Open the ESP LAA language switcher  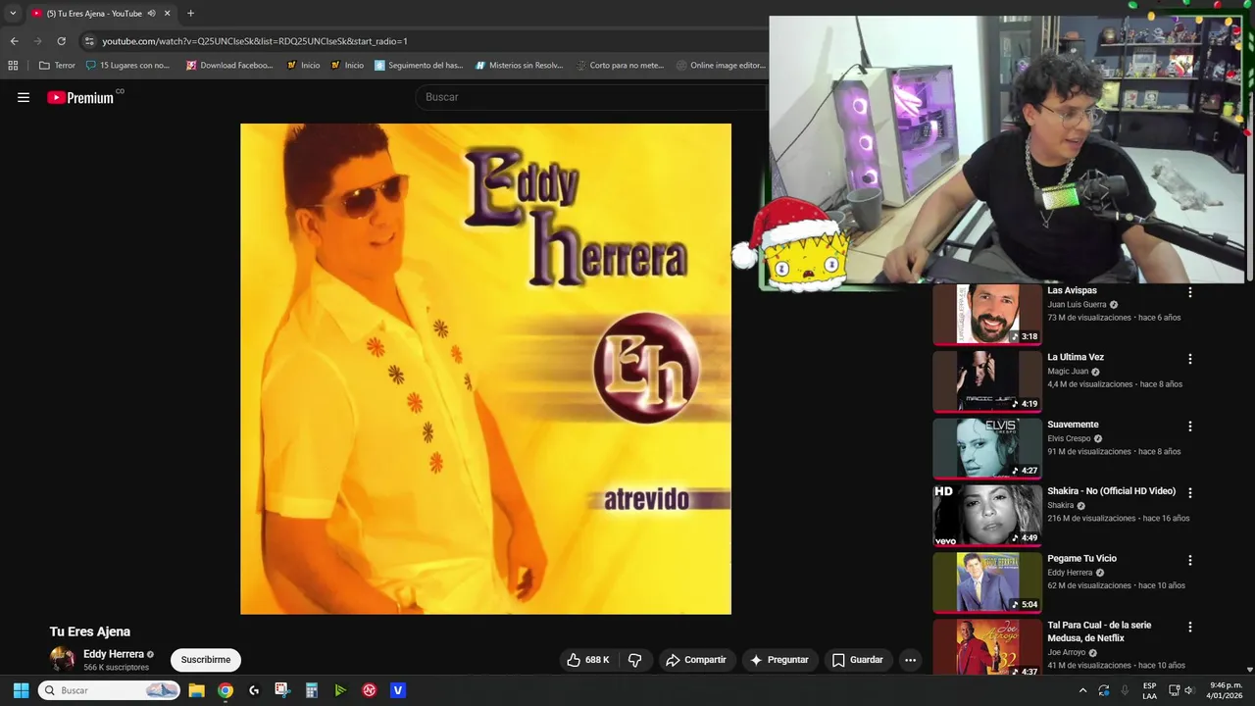click(x=1149, y=690)
